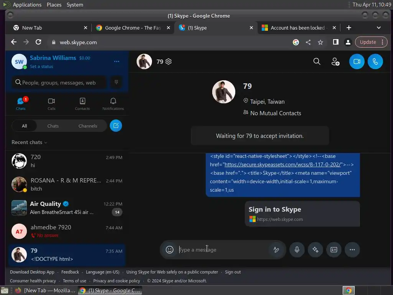
Task: Select the 79 chat in list
Action: click(67, 255)
